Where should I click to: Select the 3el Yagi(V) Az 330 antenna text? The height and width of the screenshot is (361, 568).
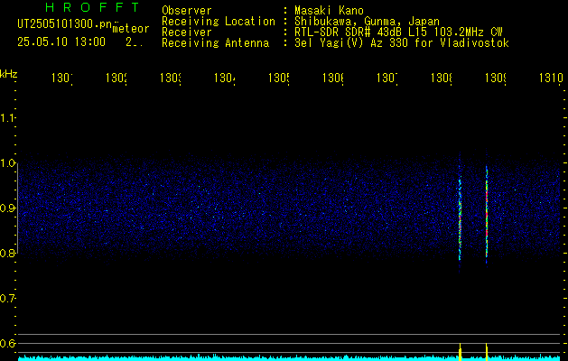402,43
